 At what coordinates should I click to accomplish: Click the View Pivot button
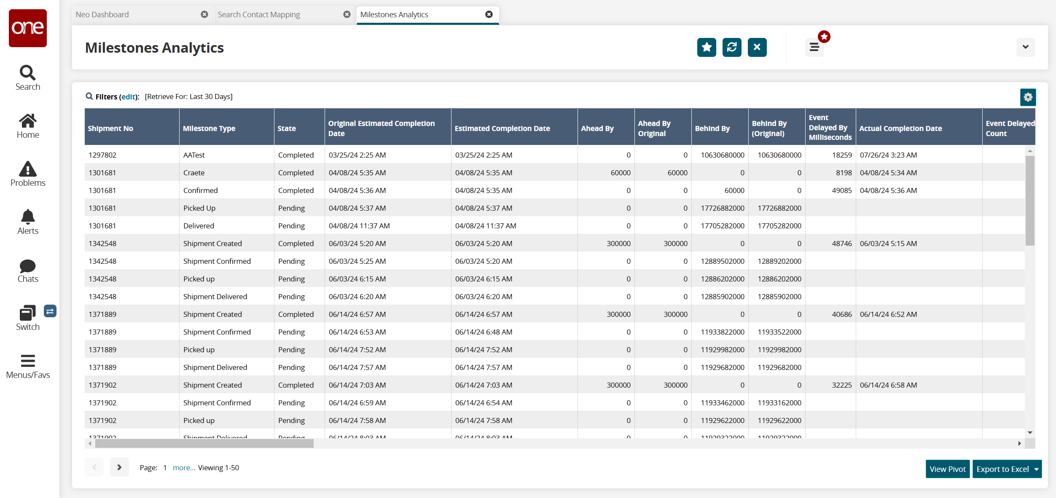pyautogui.click(x=948, y=469)
